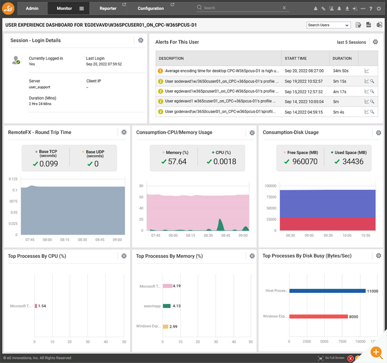Open the Reporter tab
The width and height of the screenshot is (387, 363).
tap(108, 8)
